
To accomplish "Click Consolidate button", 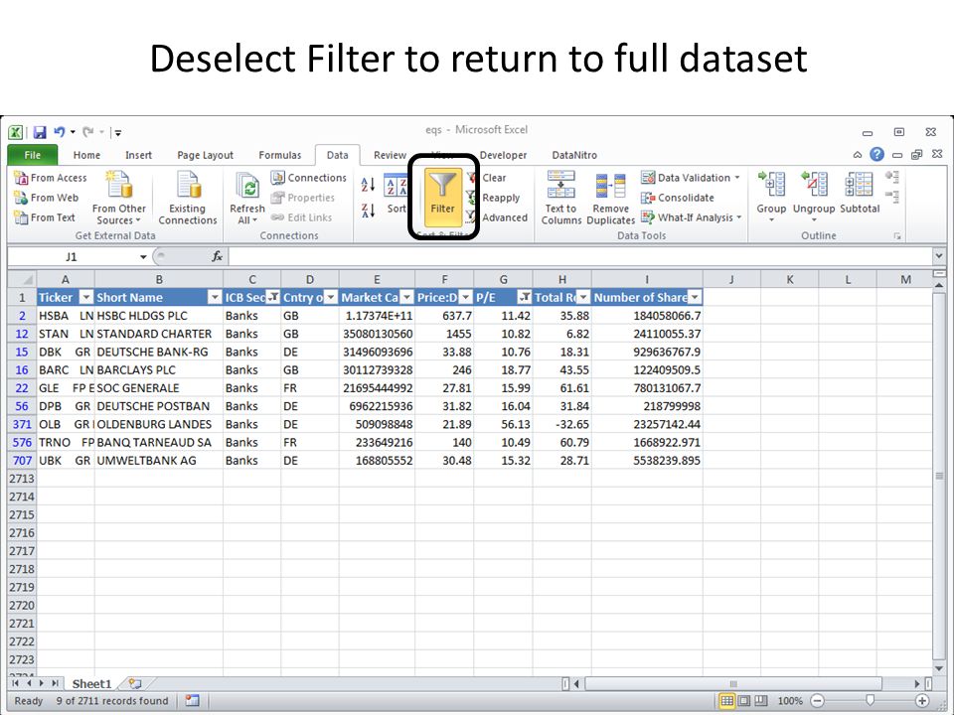I will (678, 198).
